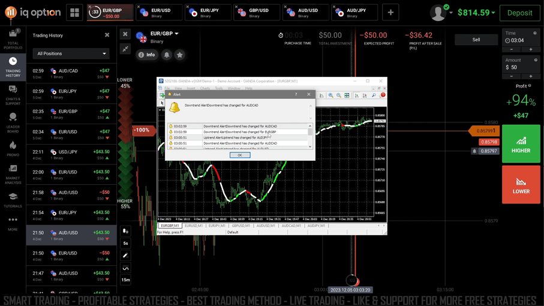Viewport: 544px width, 306px height.
Task: Switch to AUD/USD asset tab
Action: pyautogui.click(x=306, y=13)
